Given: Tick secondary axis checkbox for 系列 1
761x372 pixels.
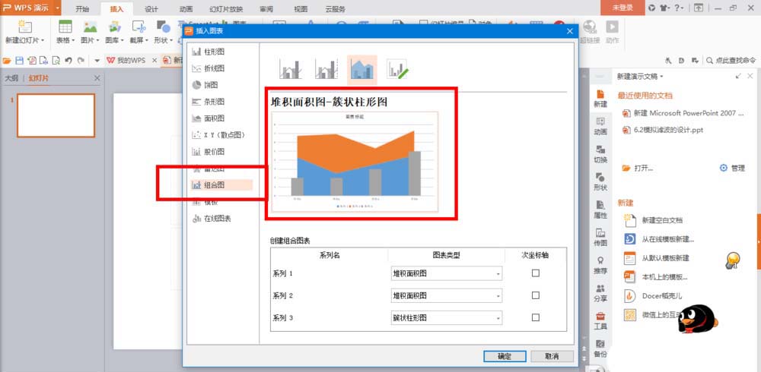Looking at the screenshot, I should pyautogui.click(x=535, y=273).
